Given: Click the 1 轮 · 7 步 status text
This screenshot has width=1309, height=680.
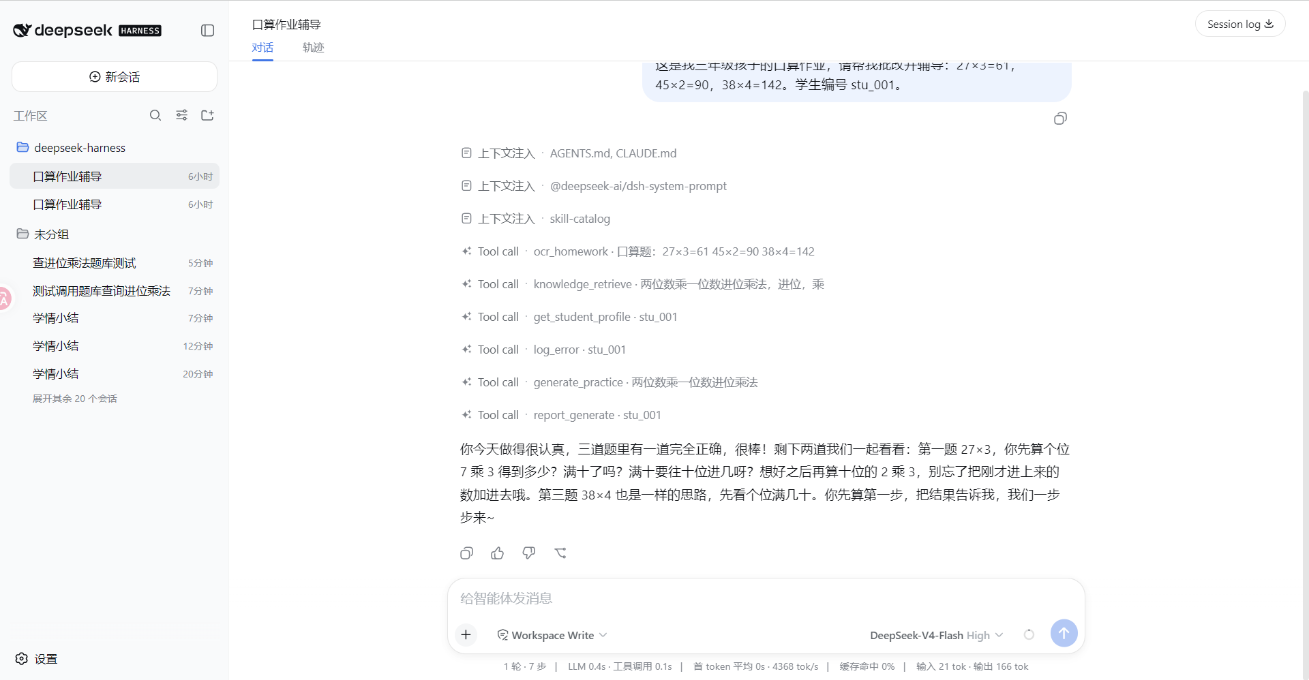Looking at the screenshot, I should (525, 666).
